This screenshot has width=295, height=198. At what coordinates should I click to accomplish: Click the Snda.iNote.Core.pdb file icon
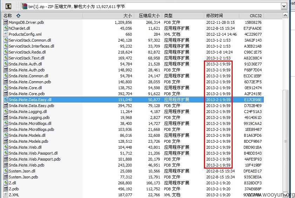(x=6, y=94)
